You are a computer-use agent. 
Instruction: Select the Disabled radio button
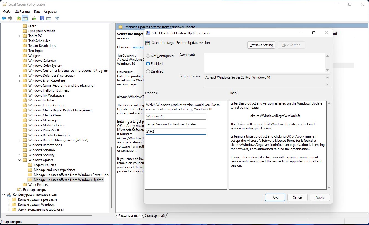(148, 71)
